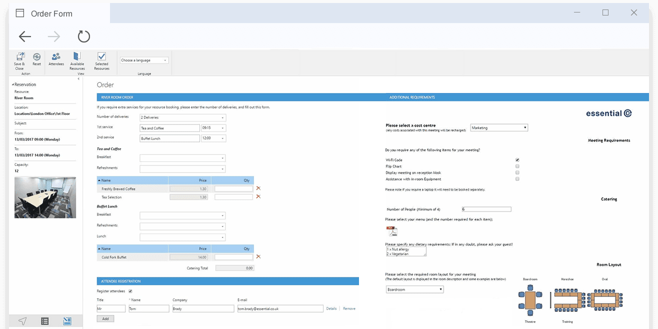Viewport: 658px width, 329px height.
Task: Open the 09:15 time dropdown
Action: pos(213,128)
